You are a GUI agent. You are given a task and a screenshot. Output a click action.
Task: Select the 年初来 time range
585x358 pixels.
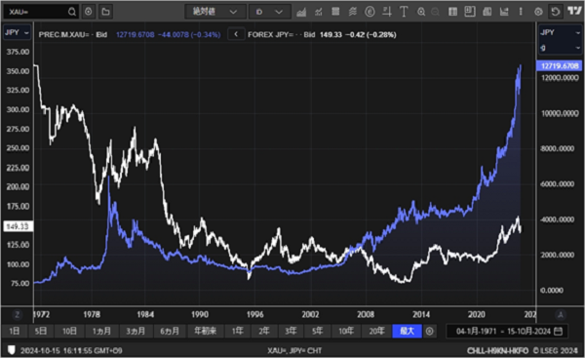coord(205,331)
